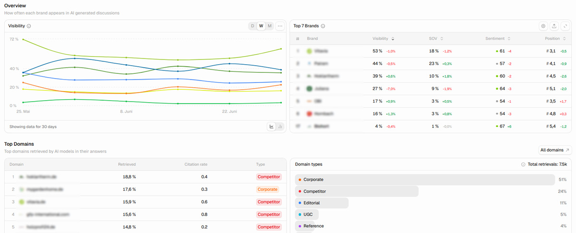
Task: Click Competitor badge in 15,6 % row
Action: (x=269, y=214)
